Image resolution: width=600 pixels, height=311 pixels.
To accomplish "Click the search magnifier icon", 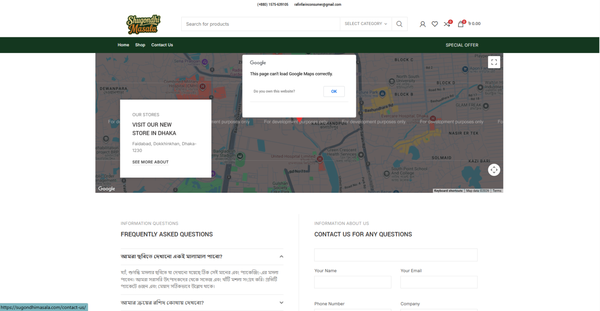I will point(399,24).
